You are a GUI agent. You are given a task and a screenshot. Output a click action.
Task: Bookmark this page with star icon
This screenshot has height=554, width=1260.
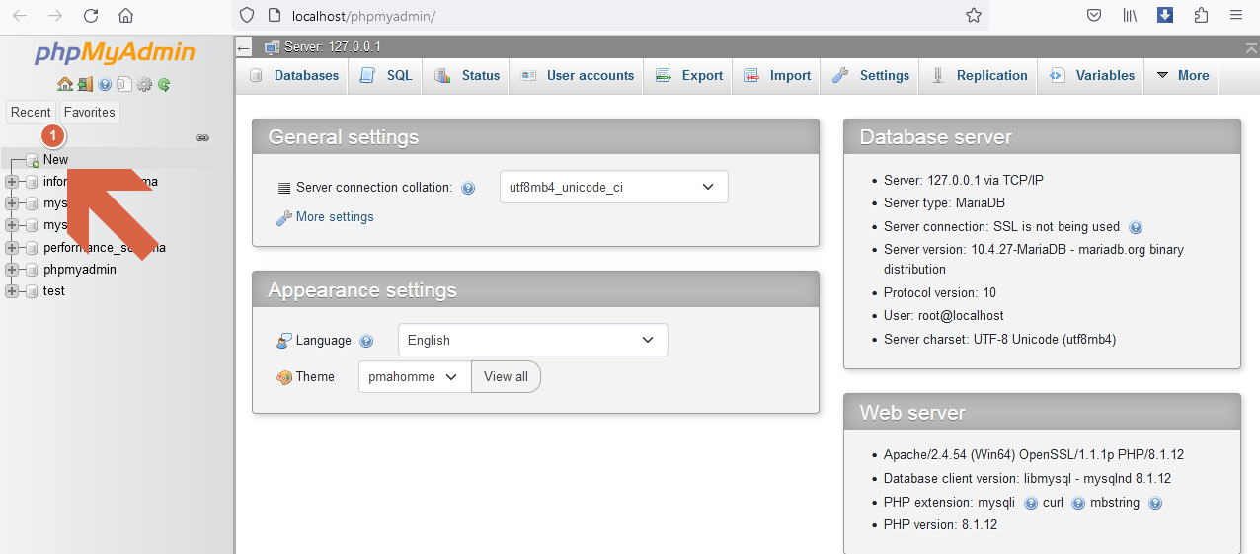(x=973, y=16)
